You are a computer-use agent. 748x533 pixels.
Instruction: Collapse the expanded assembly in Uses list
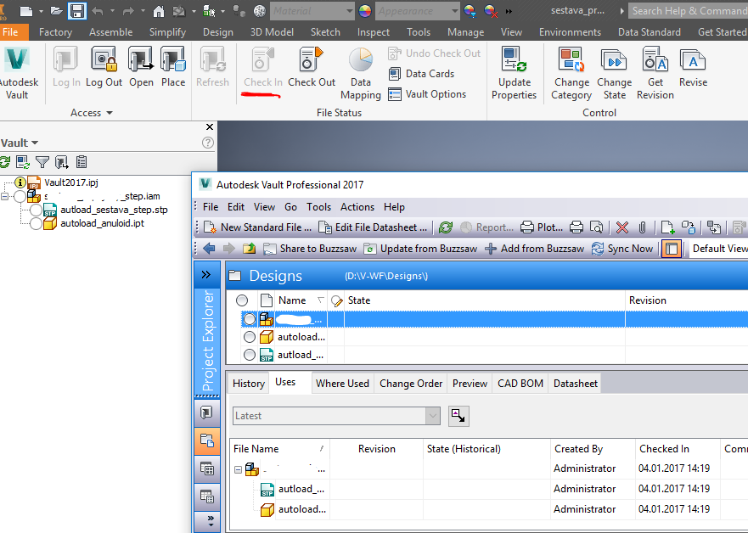coord(239,468)
